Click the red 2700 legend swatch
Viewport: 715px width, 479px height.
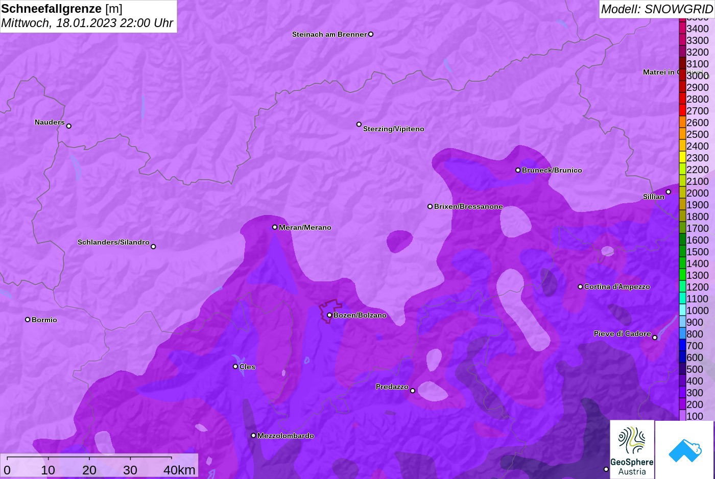pyautogui.click(x=682, y=110)
